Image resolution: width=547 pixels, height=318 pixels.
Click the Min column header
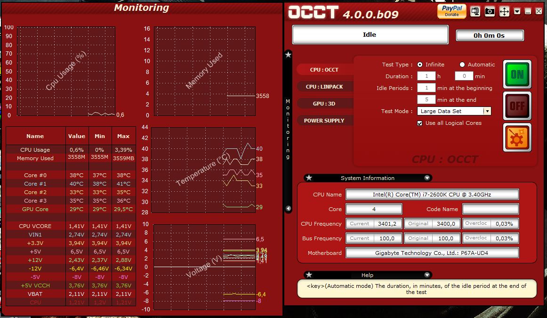coord(100,136)
